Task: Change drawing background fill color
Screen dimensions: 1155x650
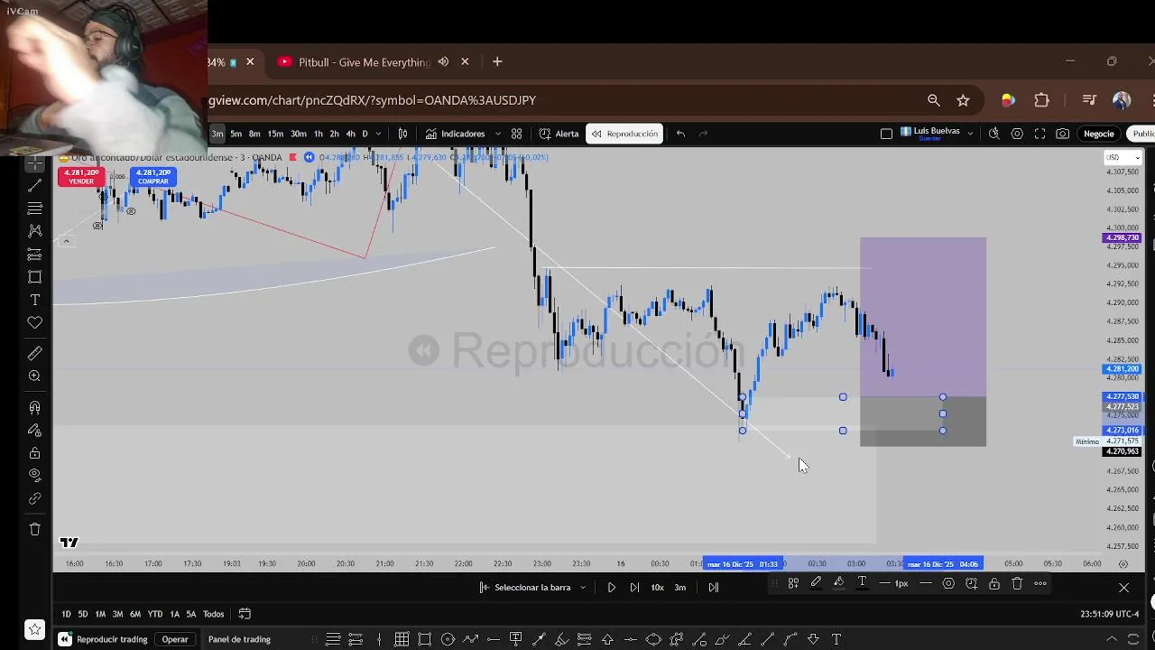Action: click(x=838, y=583)
